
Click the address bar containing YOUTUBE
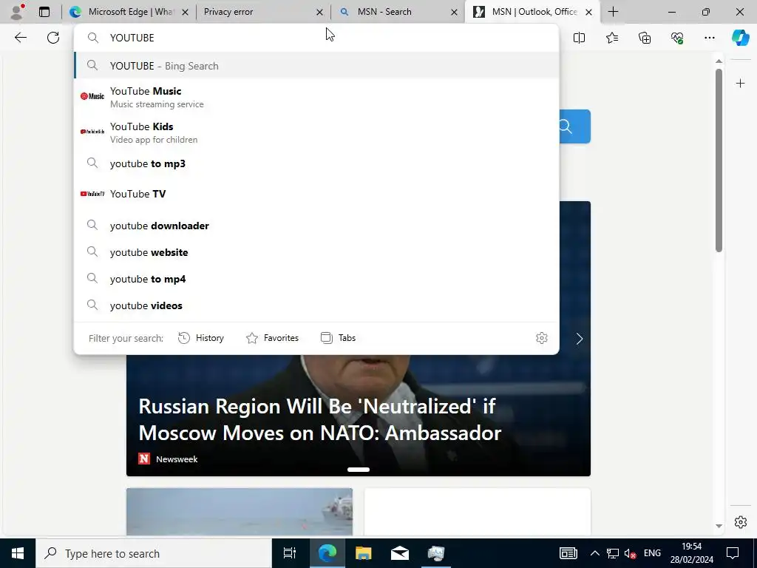316,38
